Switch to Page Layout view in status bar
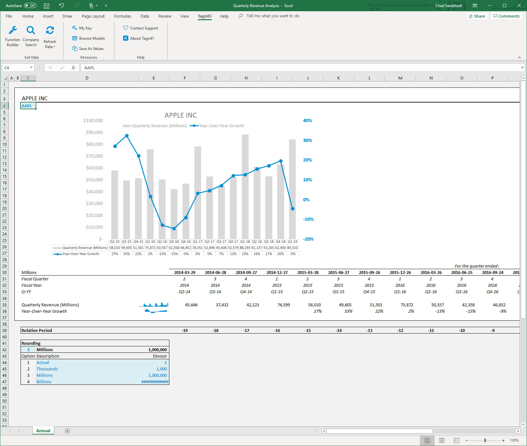527x446 pixels. click(x=442, y=441)
